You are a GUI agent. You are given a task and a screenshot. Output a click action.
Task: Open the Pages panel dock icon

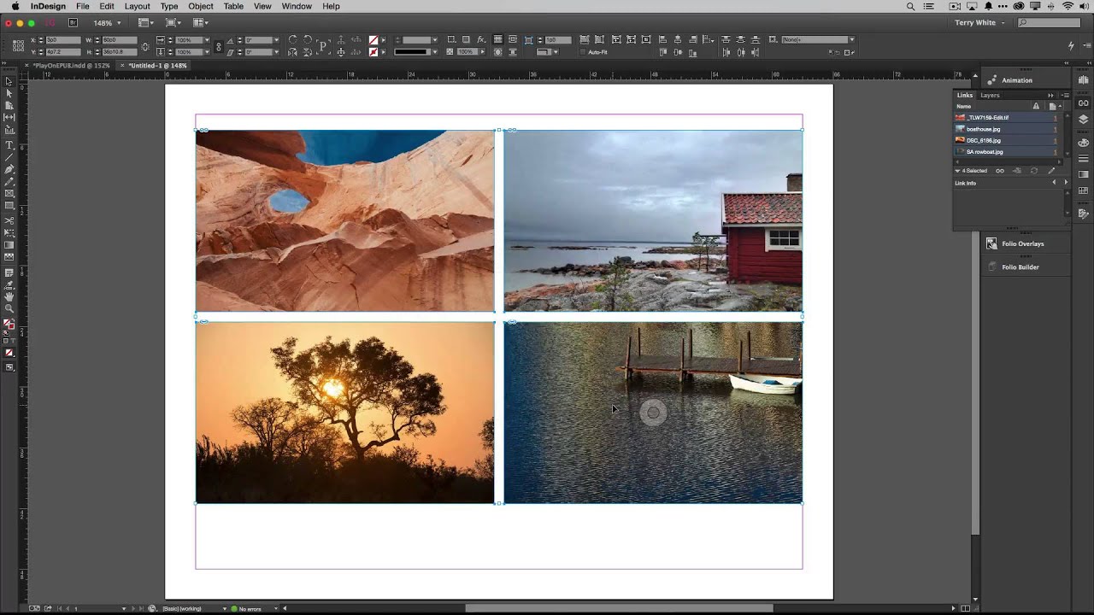coord(1083,79)
